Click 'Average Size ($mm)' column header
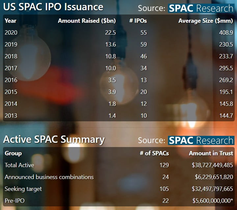 [205, 21]
